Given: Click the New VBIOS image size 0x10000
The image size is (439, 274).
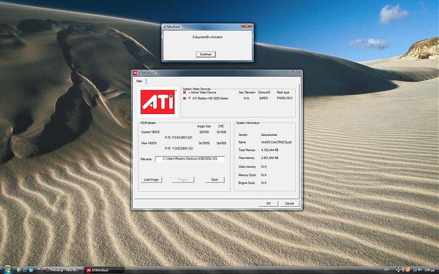Looking at the screenshot, I should (x=204, y=143).
